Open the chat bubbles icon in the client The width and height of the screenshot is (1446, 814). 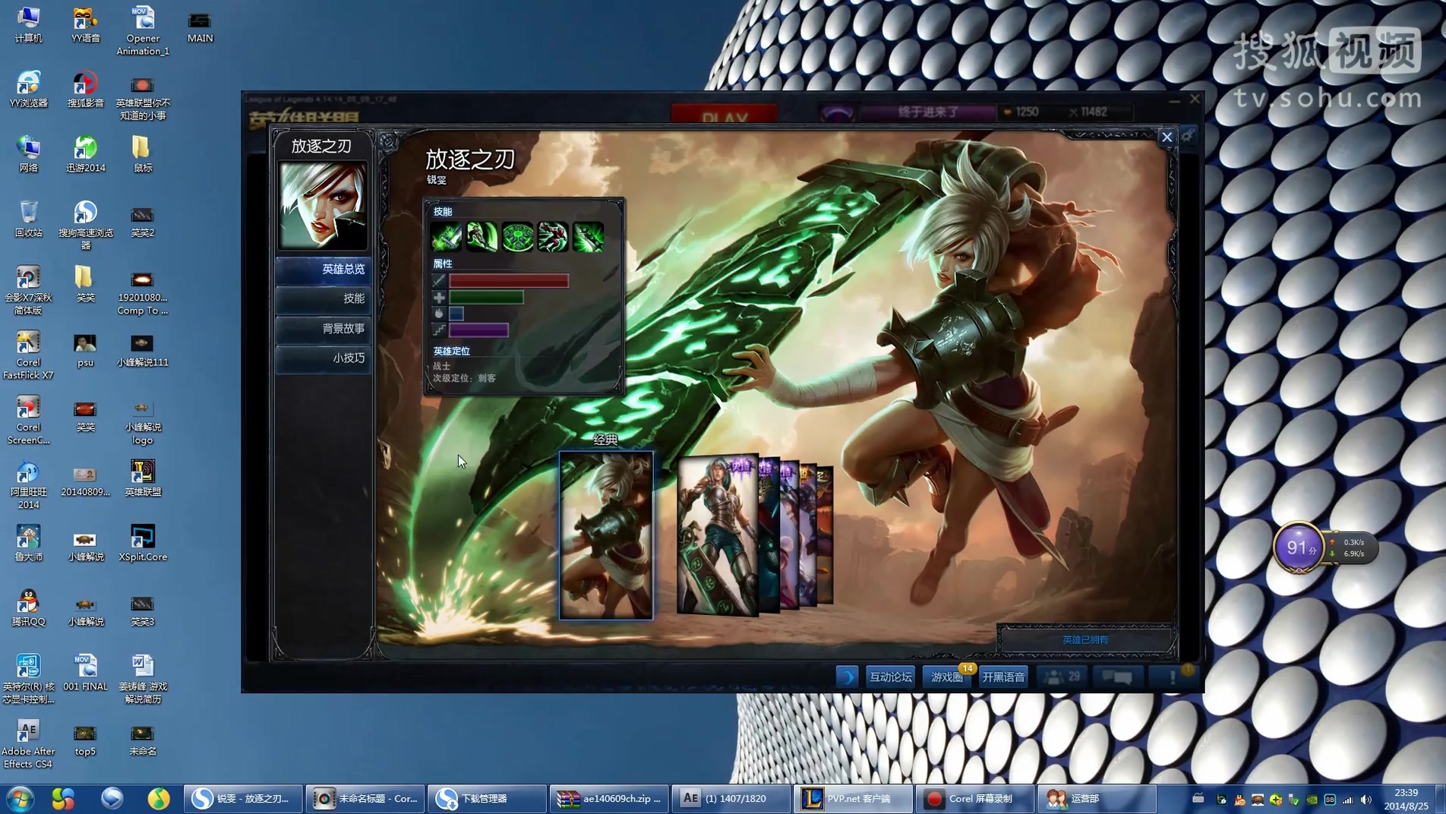coord(1117,677)
